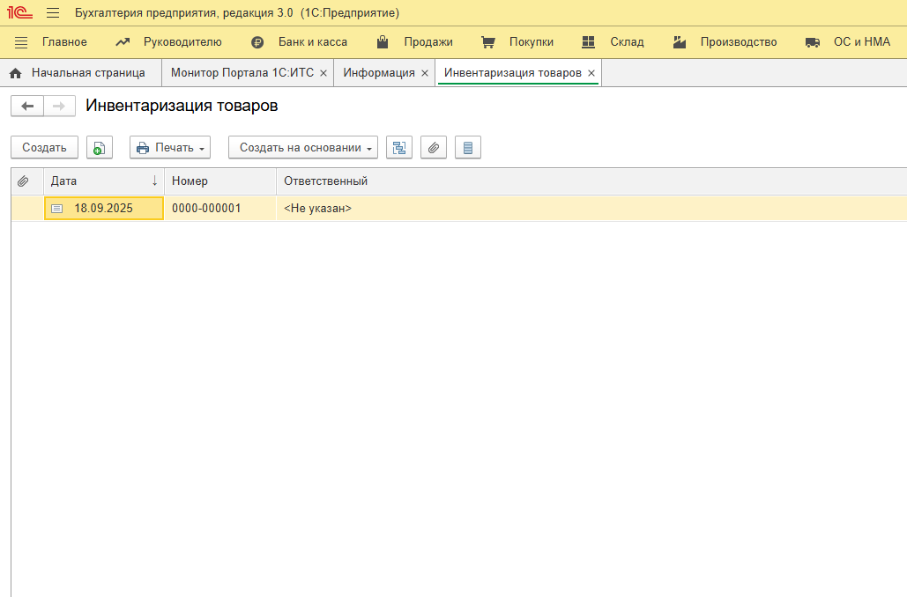Click the copy document icon next to Создать
The image size is (907, 597).
(x=100, y=148)
